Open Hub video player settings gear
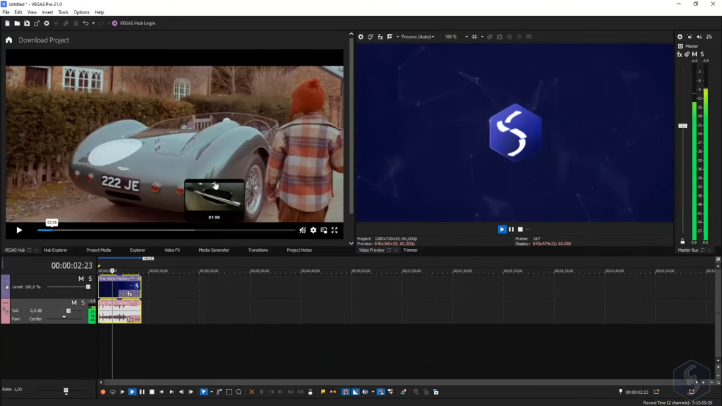722x406 pixels. click(x=313, y=230)
